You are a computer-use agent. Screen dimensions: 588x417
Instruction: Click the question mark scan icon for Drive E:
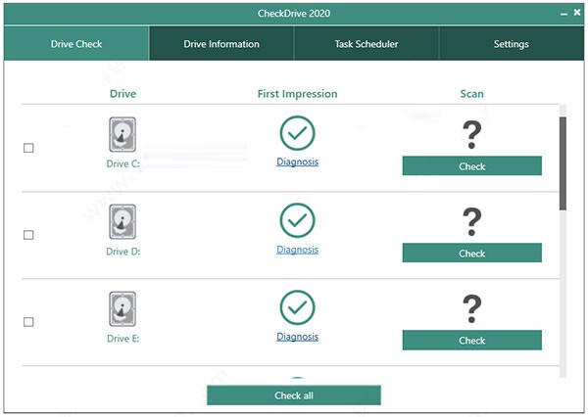pos(471,309)
